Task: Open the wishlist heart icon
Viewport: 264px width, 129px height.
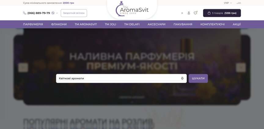Action: pos(195,13)
